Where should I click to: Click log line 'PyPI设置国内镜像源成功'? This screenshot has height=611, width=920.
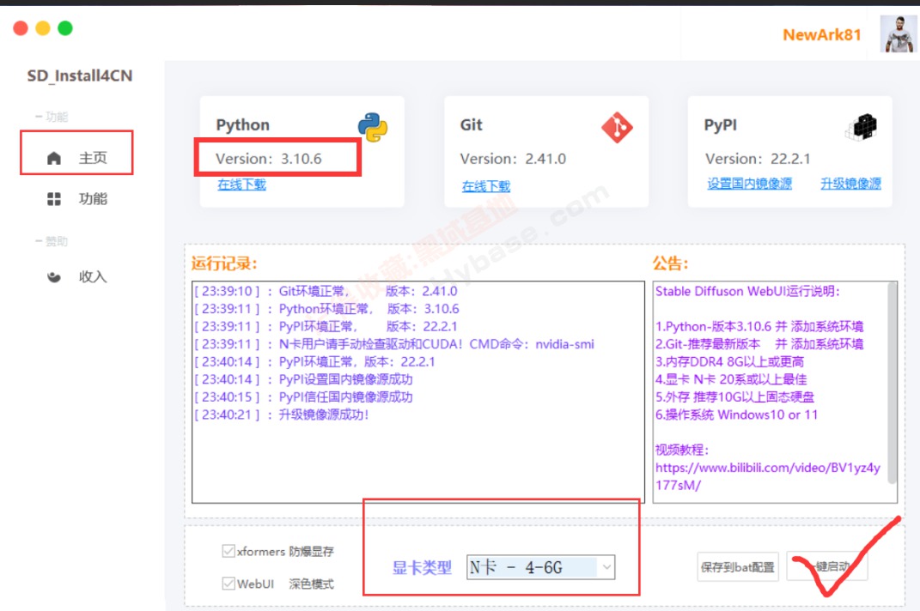[303, 379]
